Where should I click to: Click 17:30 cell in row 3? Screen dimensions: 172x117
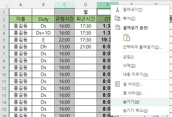pos(86,26)
